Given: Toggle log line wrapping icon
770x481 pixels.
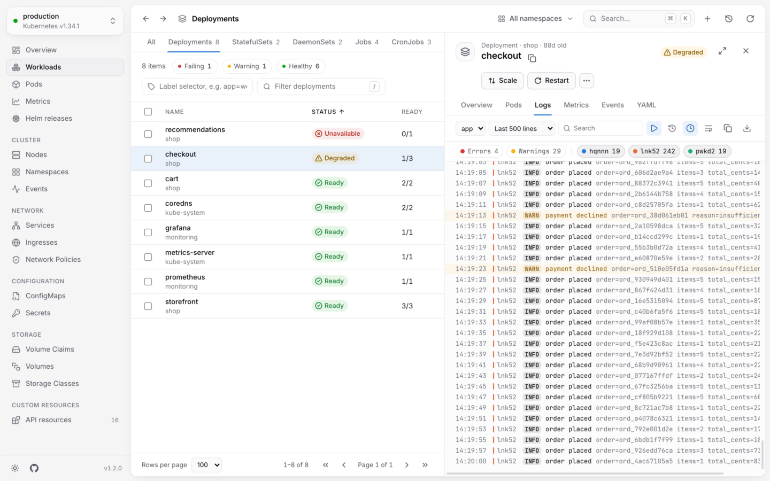Looking at the screenshot, I should click(709, 128).
